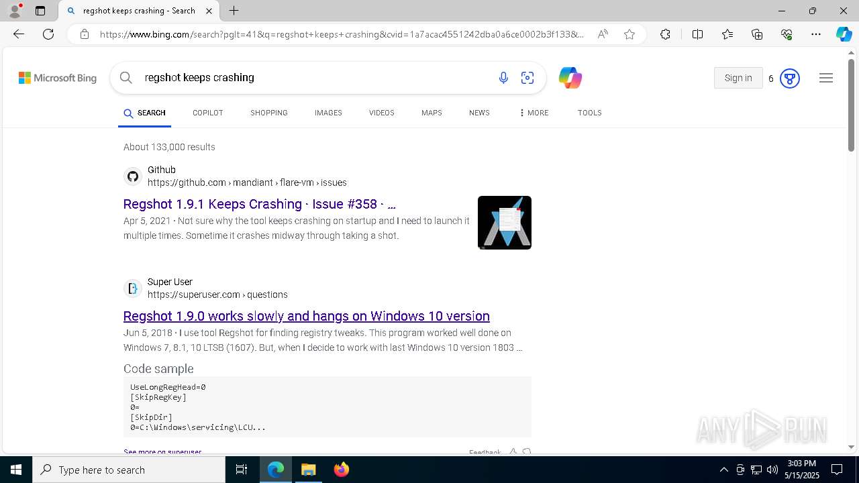Open Microsoft Rewards trophy icon

[790, 78]
